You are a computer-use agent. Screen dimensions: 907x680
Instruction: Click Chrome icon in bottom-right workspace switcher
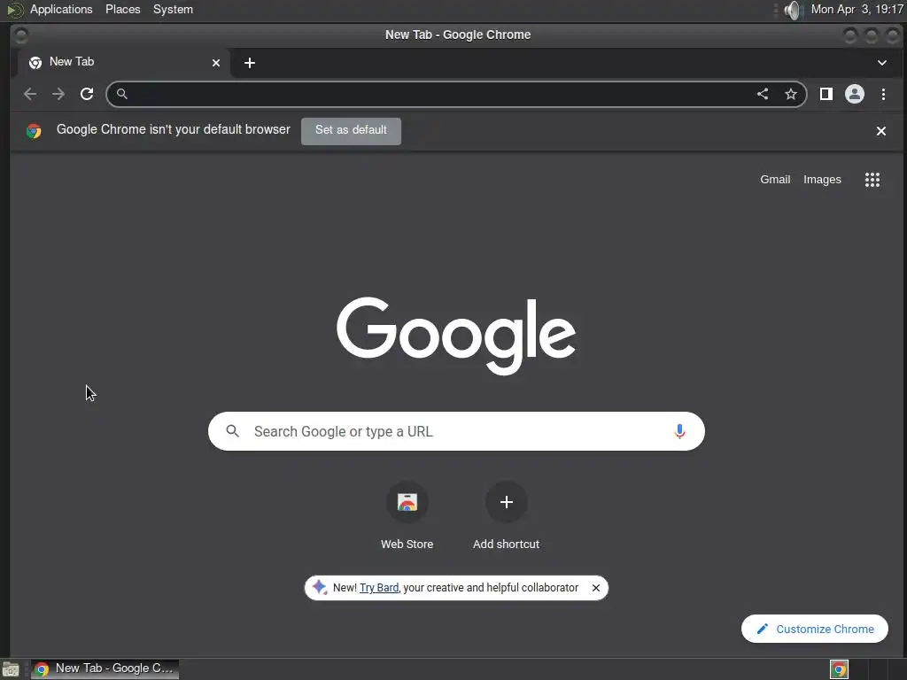[839, 669]
